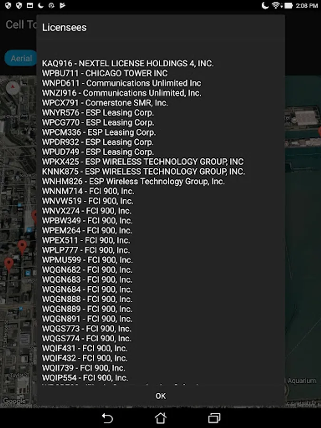The height and width of the screenshot is (428, 321).
Task: Tap the Android back navigation icon
Action: [x=107, y=418]
